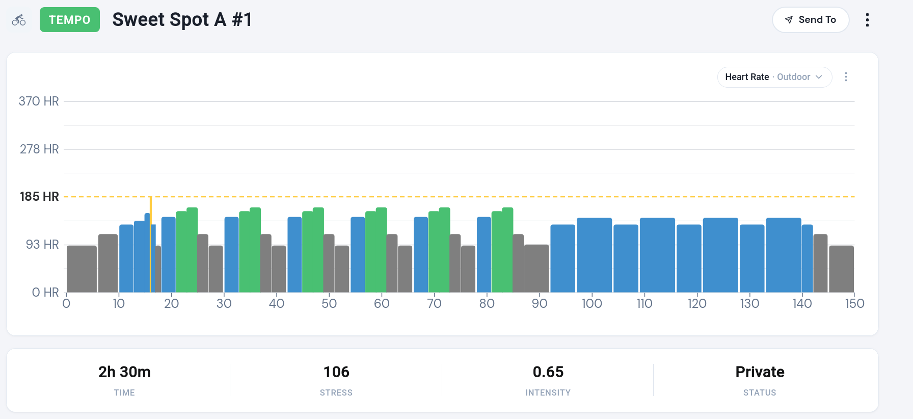Click the Sweet Spot A #1 title
913x419 pixels.
click(x=182, y=20)
